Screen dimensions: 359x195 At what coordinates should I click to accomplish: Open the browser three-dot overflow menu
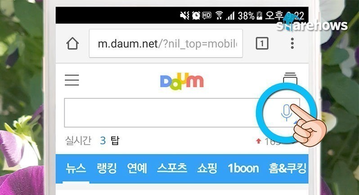tap(292, 44)
